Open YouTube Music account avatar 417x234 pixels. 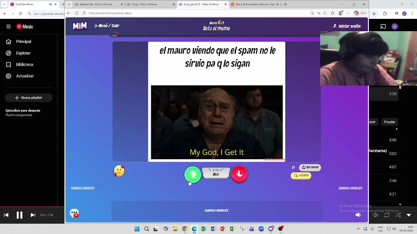click(x=395, y=27)
